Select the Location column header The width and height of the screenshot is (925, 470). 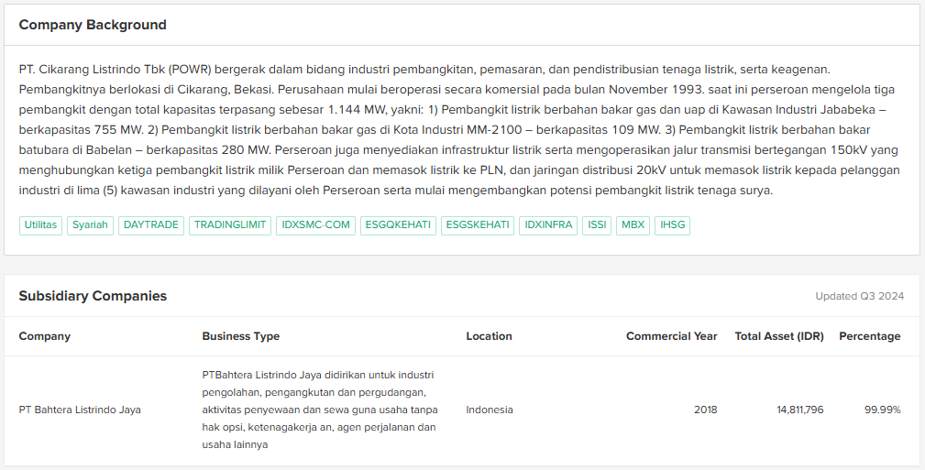(489, 336)
